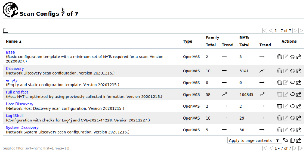Go to last page, top pagination

click(x=301, y=30)
